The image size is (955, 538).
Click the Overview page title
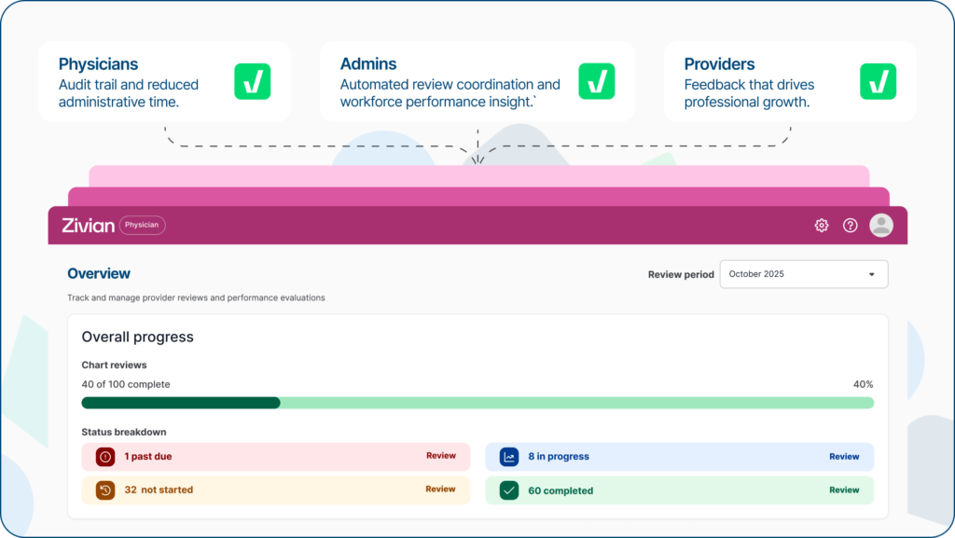point(99,274)
